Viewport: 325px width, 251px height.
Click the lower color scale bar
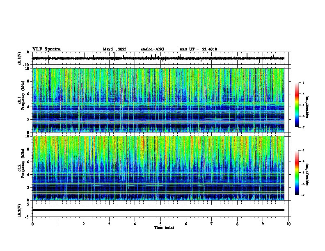click(x=297, y=173)
